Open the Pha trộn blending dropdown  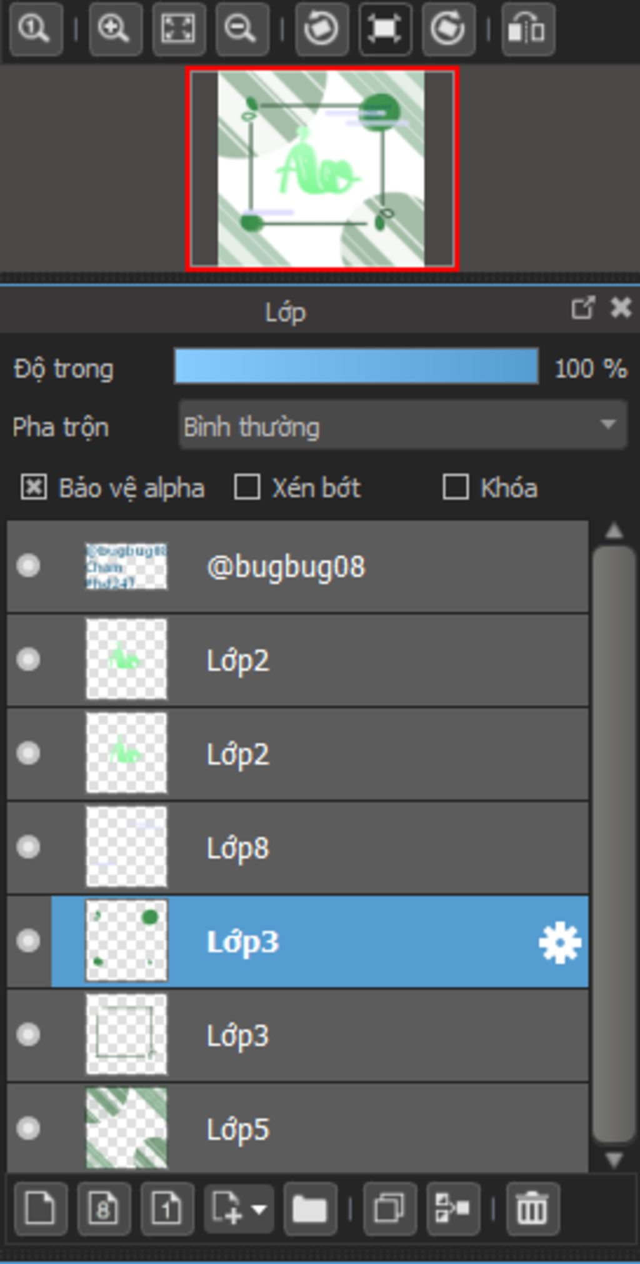[x=402, y=426]
